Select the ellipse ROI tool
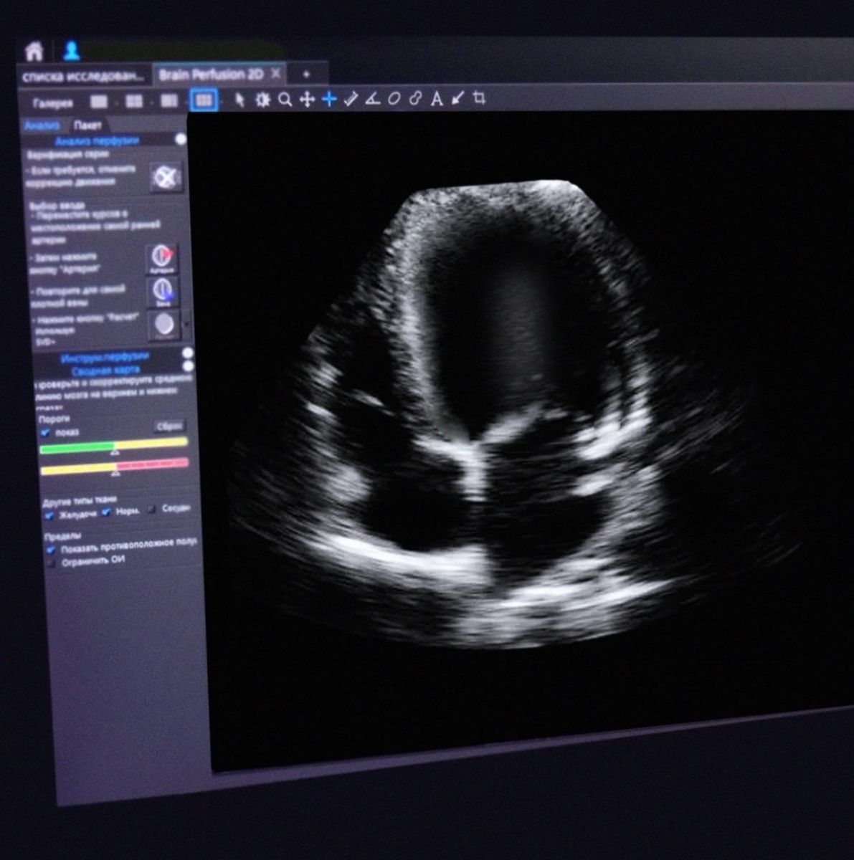The width and height of the screenshot is (854, 860). pyautogui.click(x=394, y=99)
